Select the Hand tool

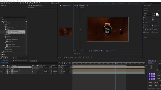(7, 3)
